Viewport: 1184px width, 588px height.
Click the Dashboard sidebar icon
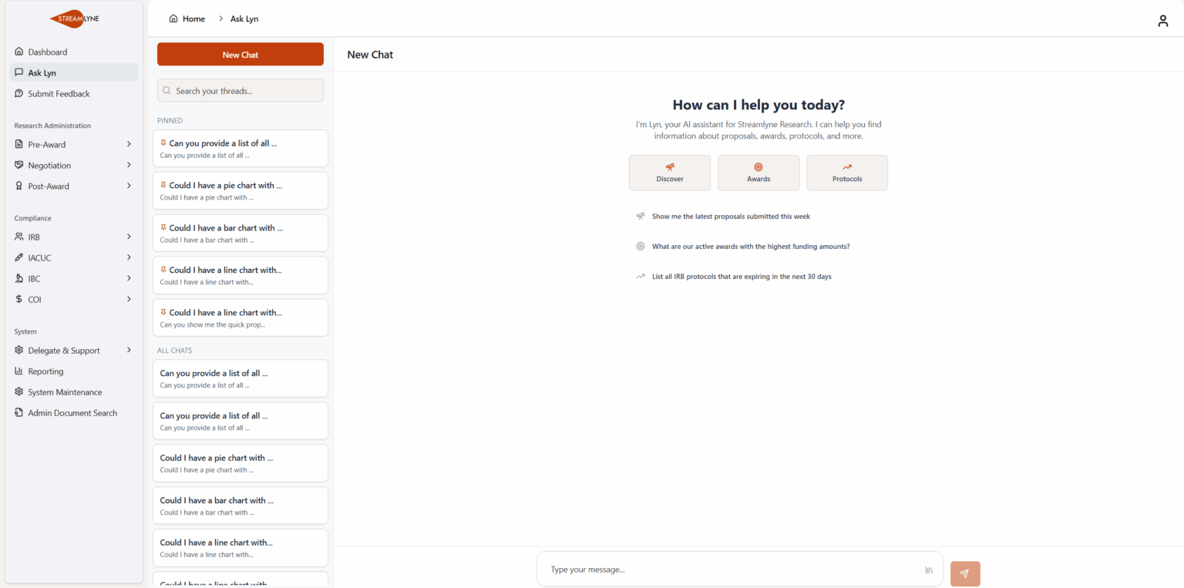click(19, 52)
